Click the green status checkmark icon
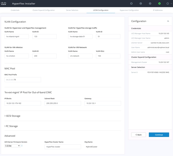This screenshot has height=156, width=173. click(x=159, y=4)
